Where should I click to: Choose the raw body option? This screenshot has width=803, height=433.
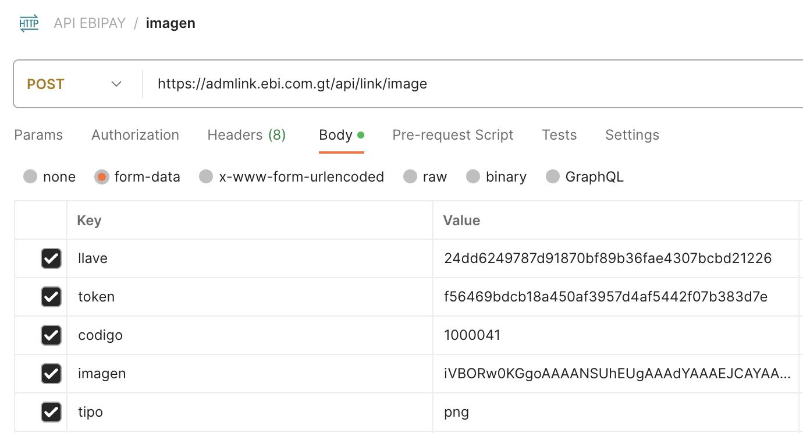[410, 176]
